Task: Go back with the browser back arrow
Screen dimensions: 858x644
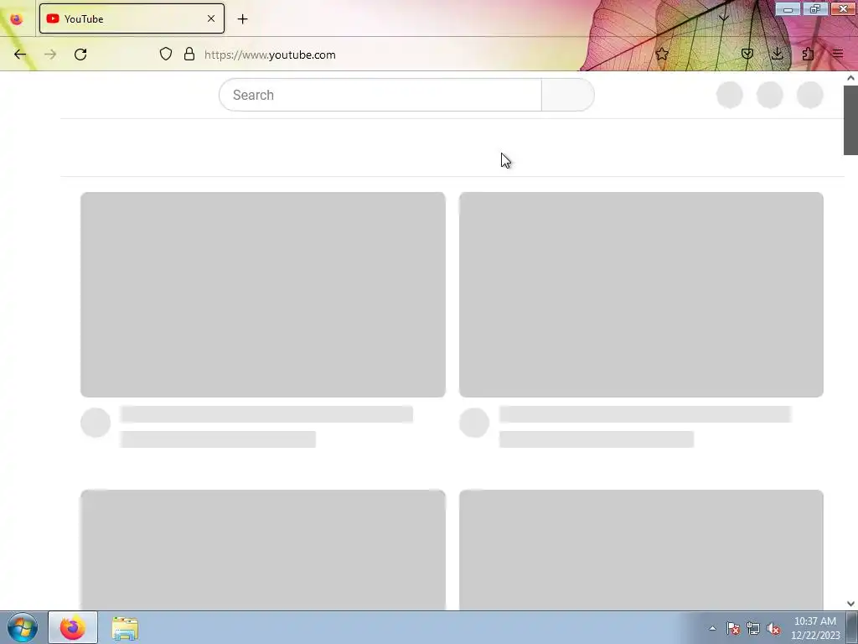Action: click(x=20, y=55)
